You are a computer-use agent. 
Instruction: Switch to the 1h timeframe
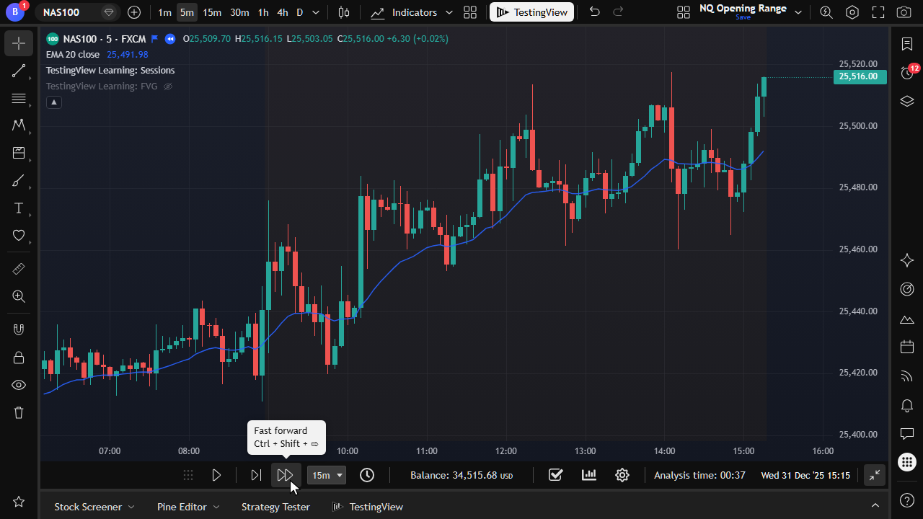click(x=263, y=12)
